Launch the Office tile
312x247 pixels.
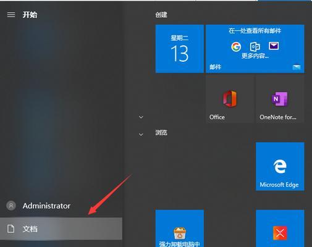230,99
